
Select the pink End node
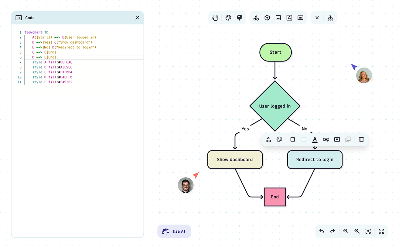[x=275, y=197]
